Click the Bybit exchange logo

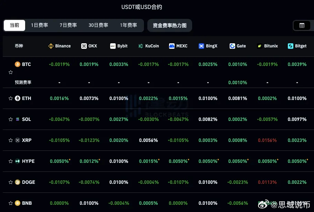113,46
